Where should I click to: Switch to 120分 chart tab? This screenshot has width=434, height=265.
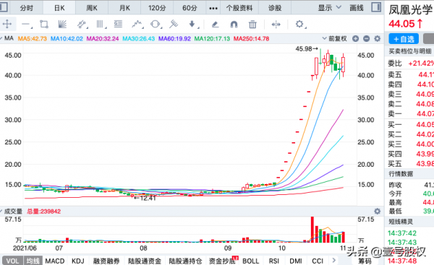click(x=157, y=8)
